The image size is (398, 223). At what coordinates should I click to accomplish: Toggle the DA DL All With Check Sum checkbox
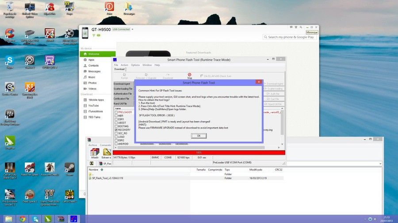[202, 76]
